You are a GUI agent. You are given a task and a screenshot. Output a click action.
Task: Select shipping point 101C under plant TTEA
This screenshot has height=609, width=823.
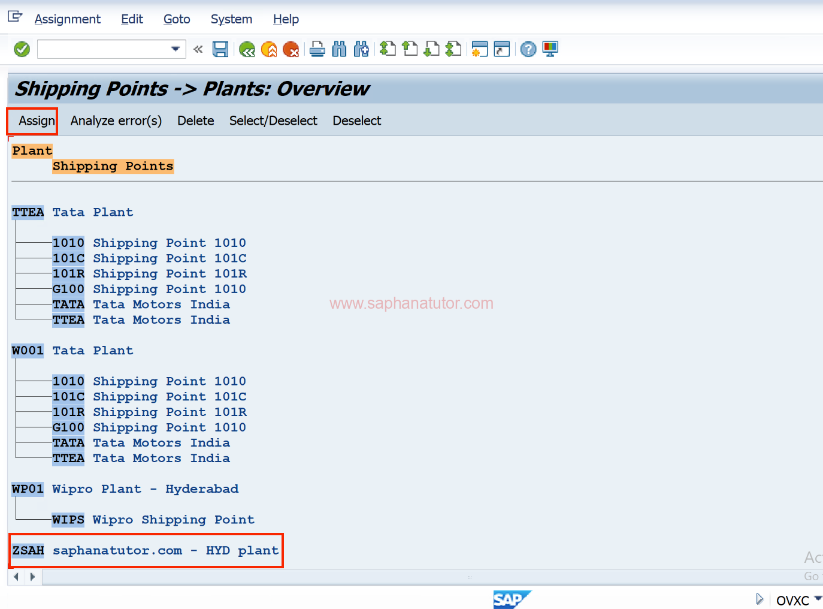pos(149,258)
